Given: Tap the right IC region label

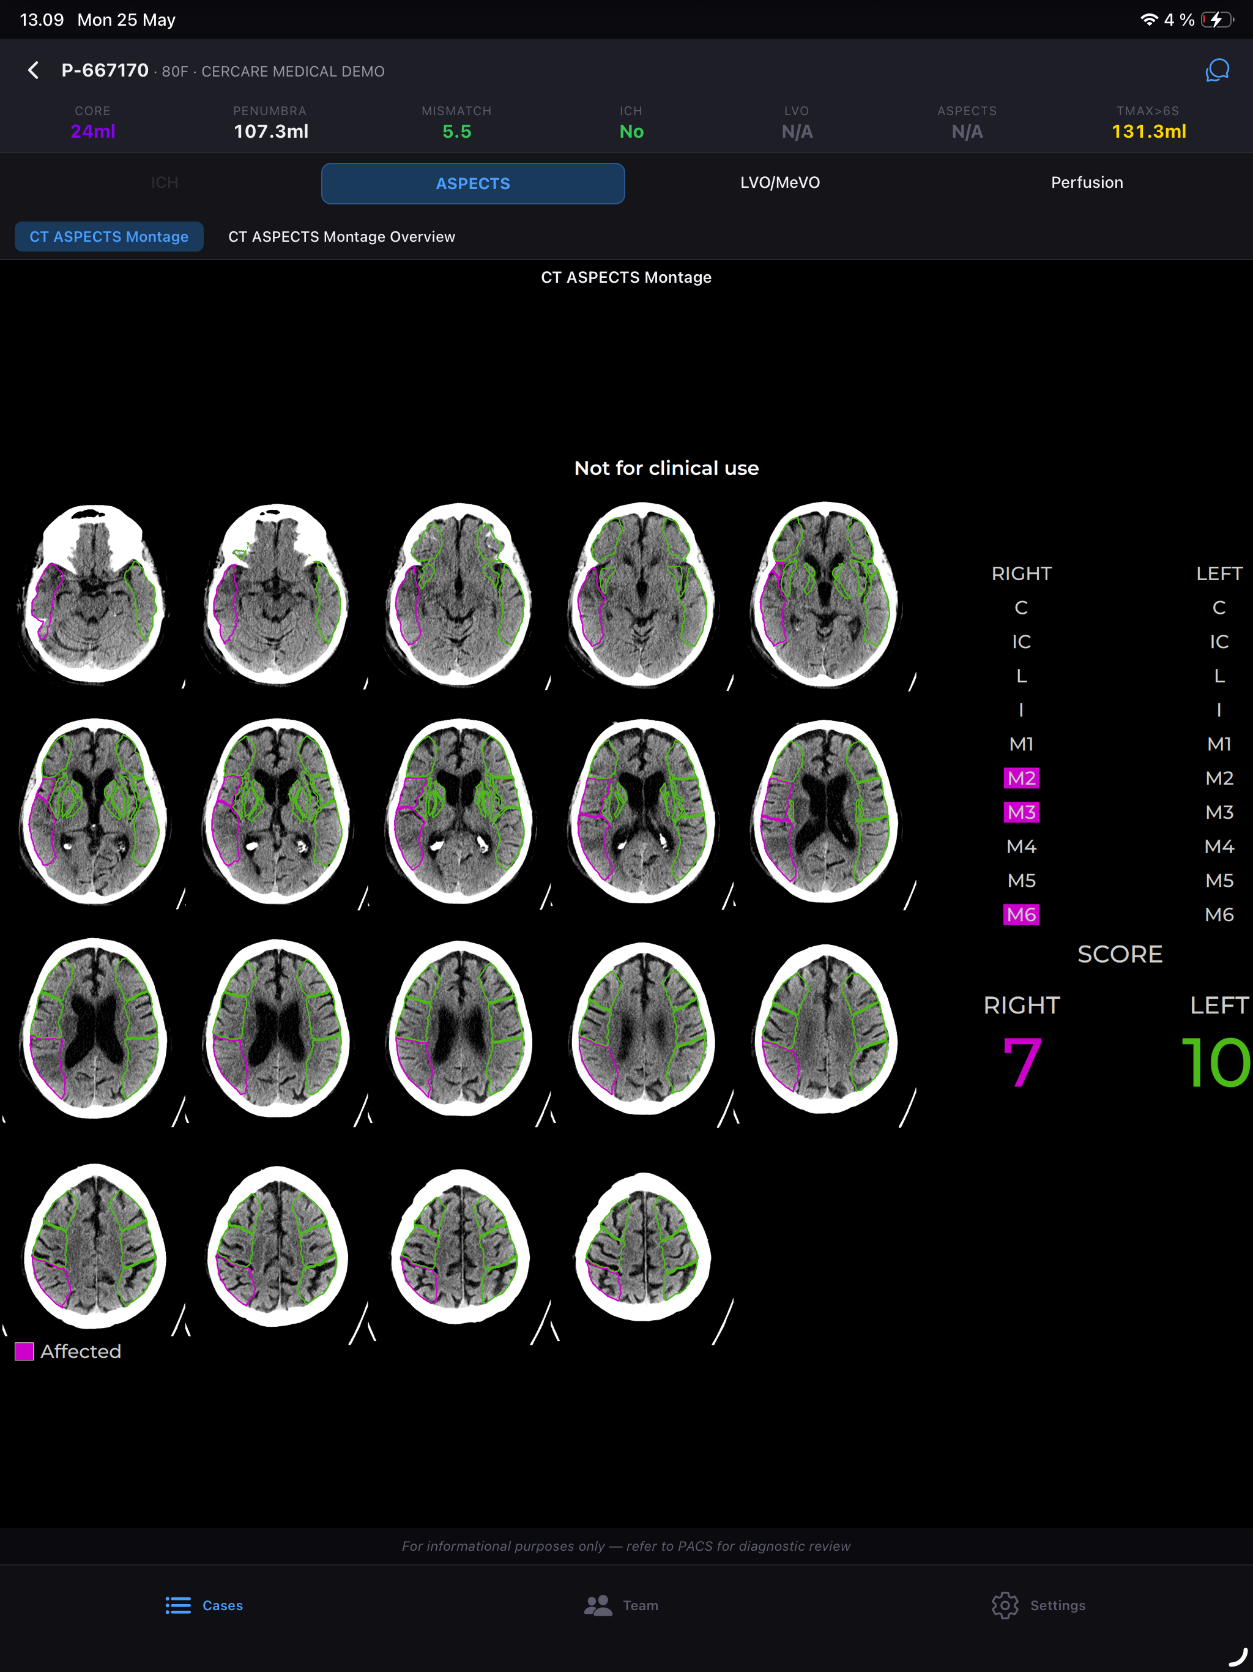Looking at the screenshot, I should tap(1021, 642).
